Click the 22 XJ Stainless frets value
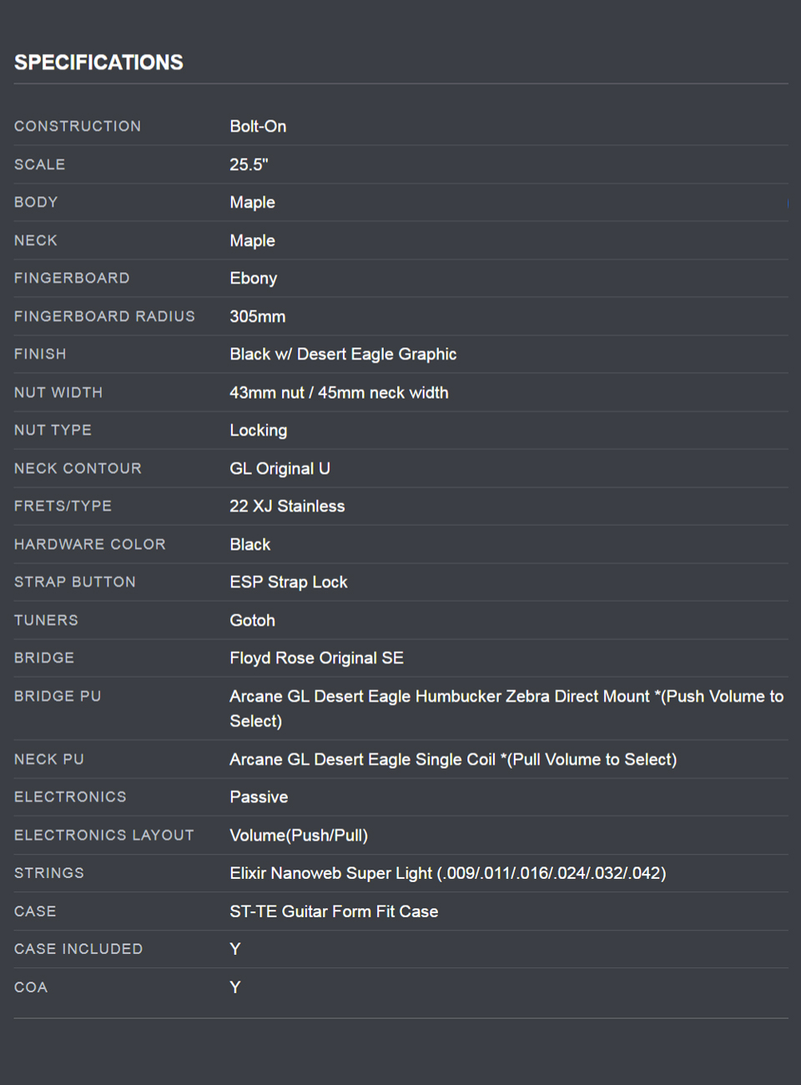Viewport: 801px width, 1085px height. [287, 506]
